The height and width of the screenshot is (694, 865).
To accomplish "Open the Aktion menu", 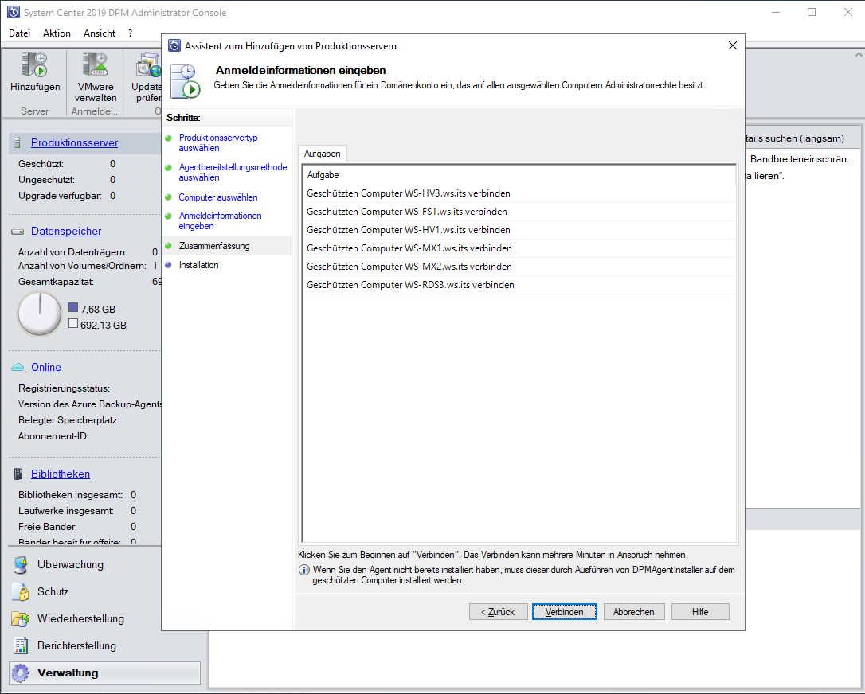I will (x=57, y=33).
